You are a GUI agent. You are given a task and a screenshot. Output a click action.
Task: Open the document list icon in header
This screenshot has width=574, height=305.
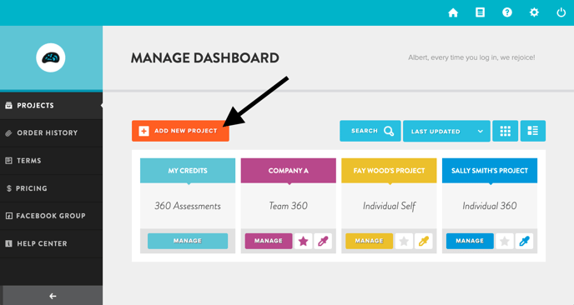click(480, 12)
